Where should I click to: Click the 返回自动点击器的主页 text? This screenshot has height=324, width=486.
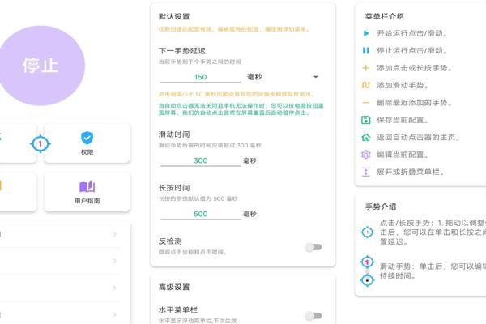[419, 137]
